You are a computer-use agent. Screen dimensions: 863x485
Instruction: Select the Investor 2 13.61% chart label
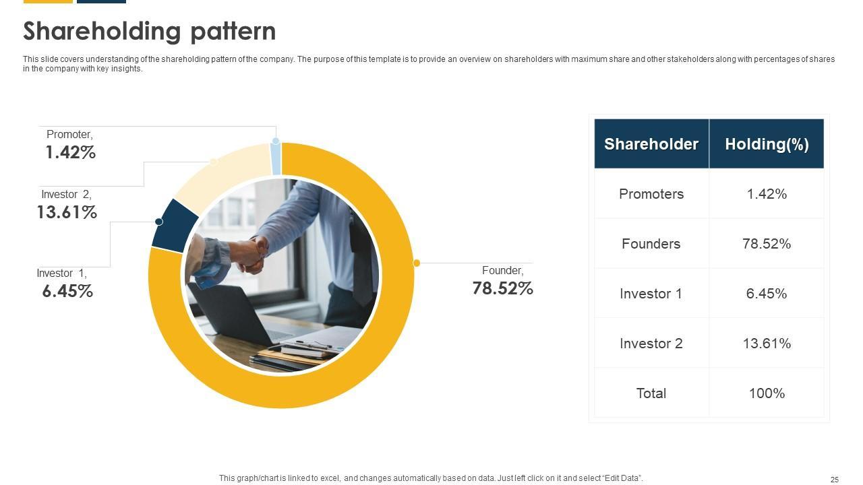67,205
